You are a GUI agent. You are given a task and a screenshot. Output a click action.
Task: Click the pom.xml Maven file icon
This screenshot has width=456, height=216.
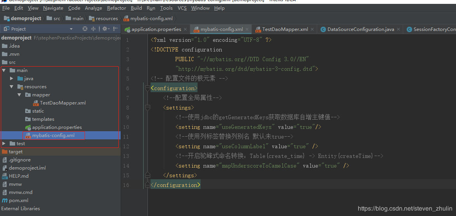pos(5,201)
